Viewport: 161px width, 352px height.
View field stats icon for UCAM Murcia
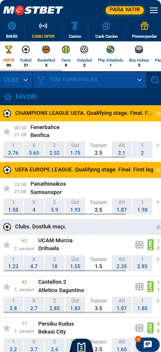coord(139,244)
